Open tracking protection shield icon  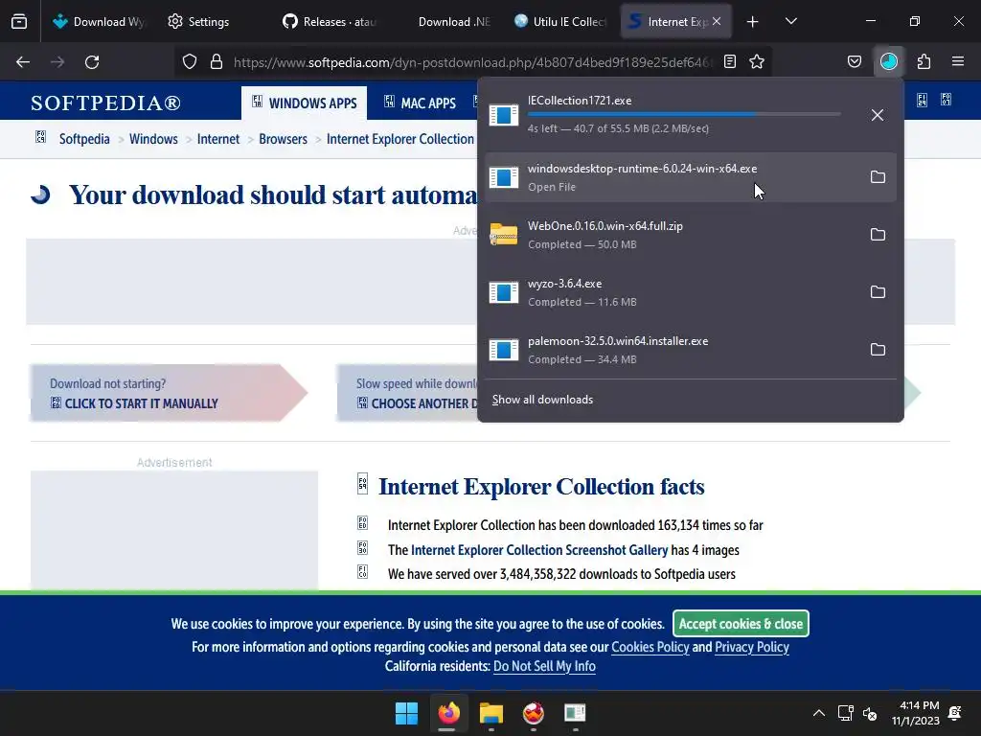(x=190, y=61)
